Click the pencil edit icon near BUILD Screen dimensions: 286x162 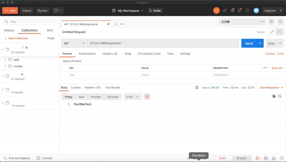[x=272, y=32]
